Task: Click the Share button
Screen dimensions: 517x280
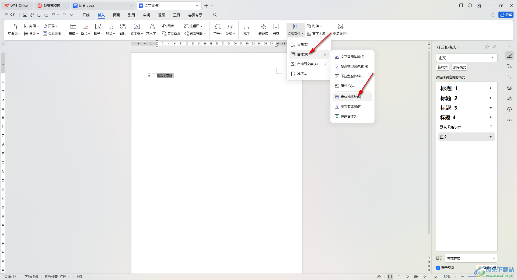Action: (506, 15)
